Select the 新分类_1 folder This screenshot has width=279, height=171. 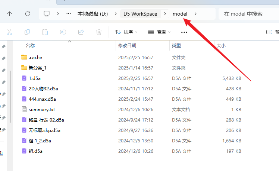(37, 68)
